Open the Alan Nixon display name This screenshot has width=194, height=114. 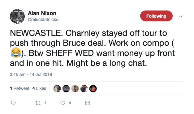tap(42, 13)
